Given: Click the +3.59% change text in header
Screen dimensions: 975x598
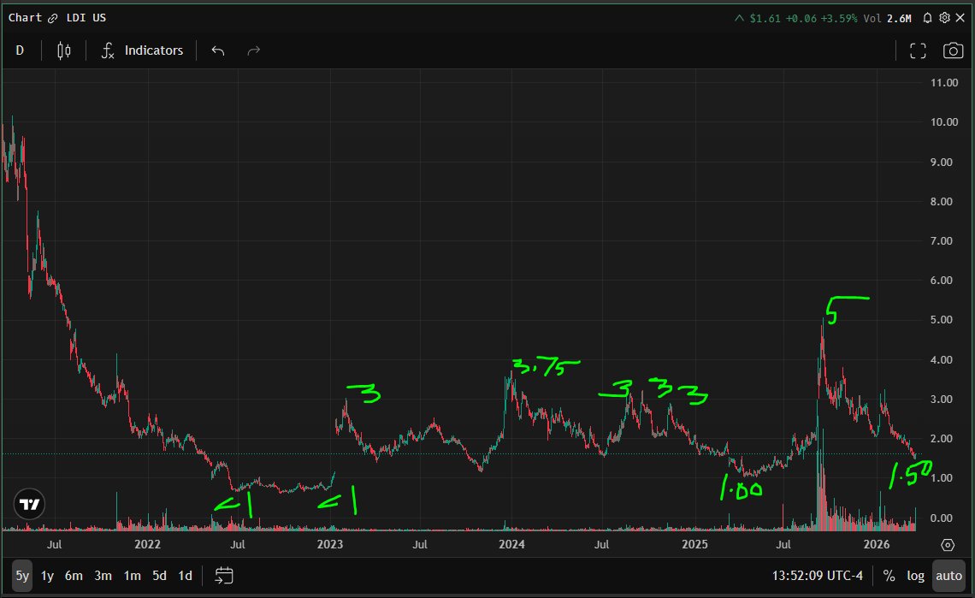Looking at the screenshot, I should [x=839, y=19].
